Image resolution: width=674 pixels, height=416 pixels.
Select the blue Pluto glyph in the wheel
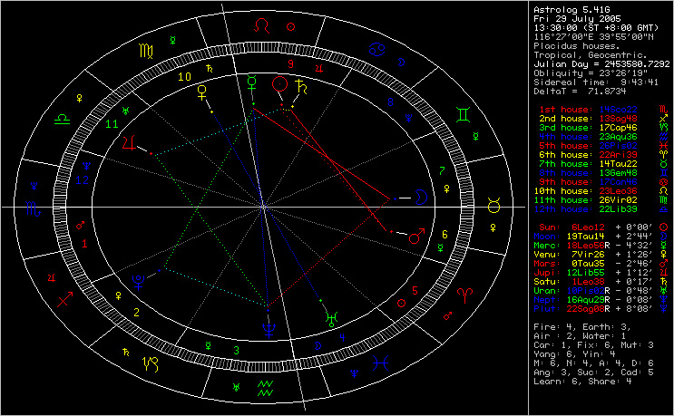(x=139, y=281)
